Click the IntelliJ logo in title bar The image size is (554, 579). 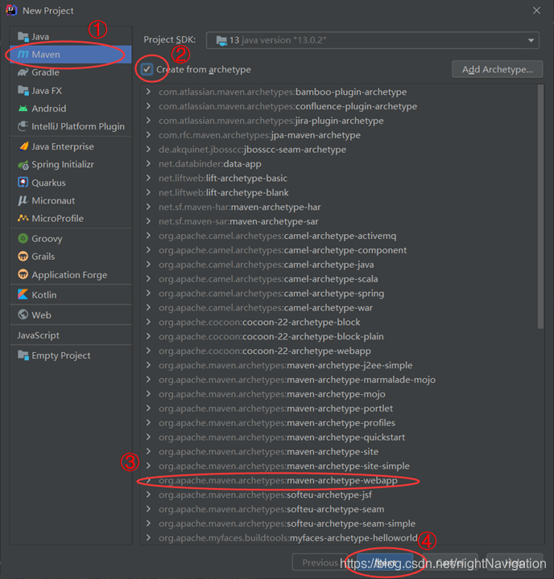[11, 10]
